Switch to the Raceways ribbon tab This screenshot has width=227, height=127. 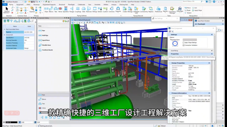point(37,5)
